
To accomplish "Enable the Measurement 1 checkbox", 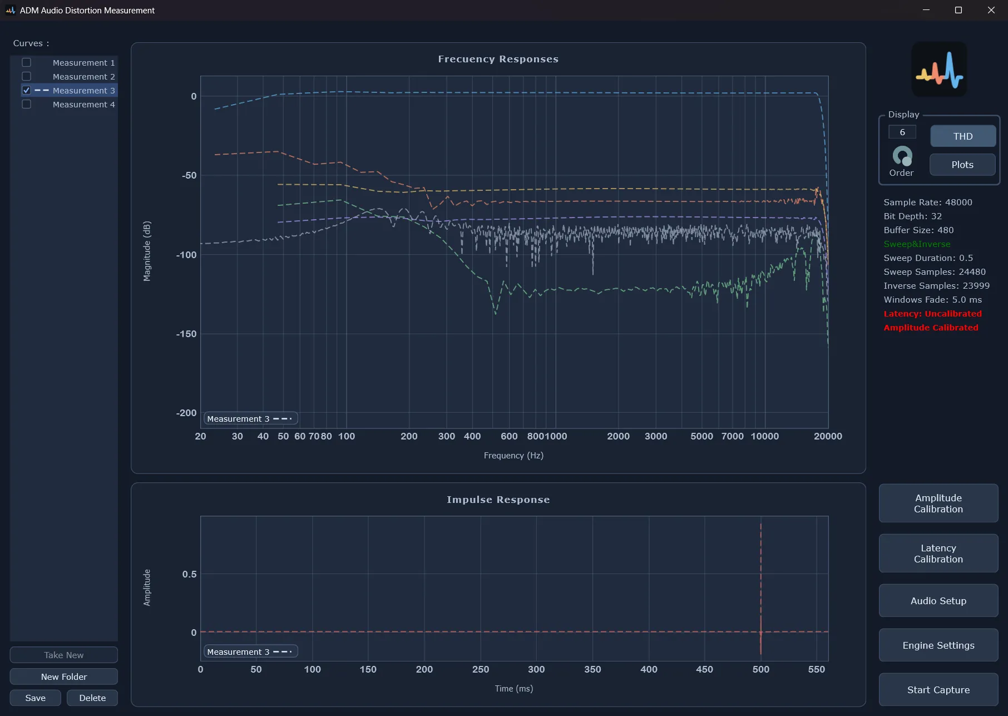I will click(x=26, y=62).
